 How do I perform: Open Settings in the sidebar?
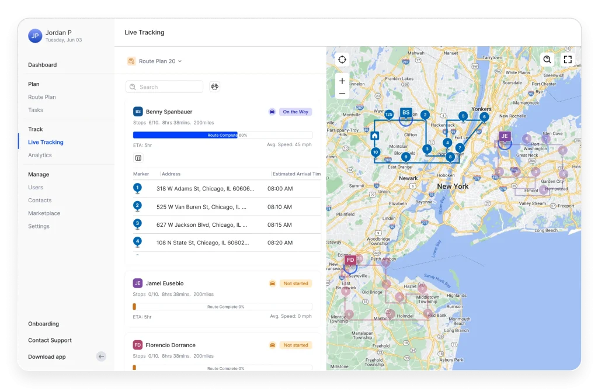(39, 226)
